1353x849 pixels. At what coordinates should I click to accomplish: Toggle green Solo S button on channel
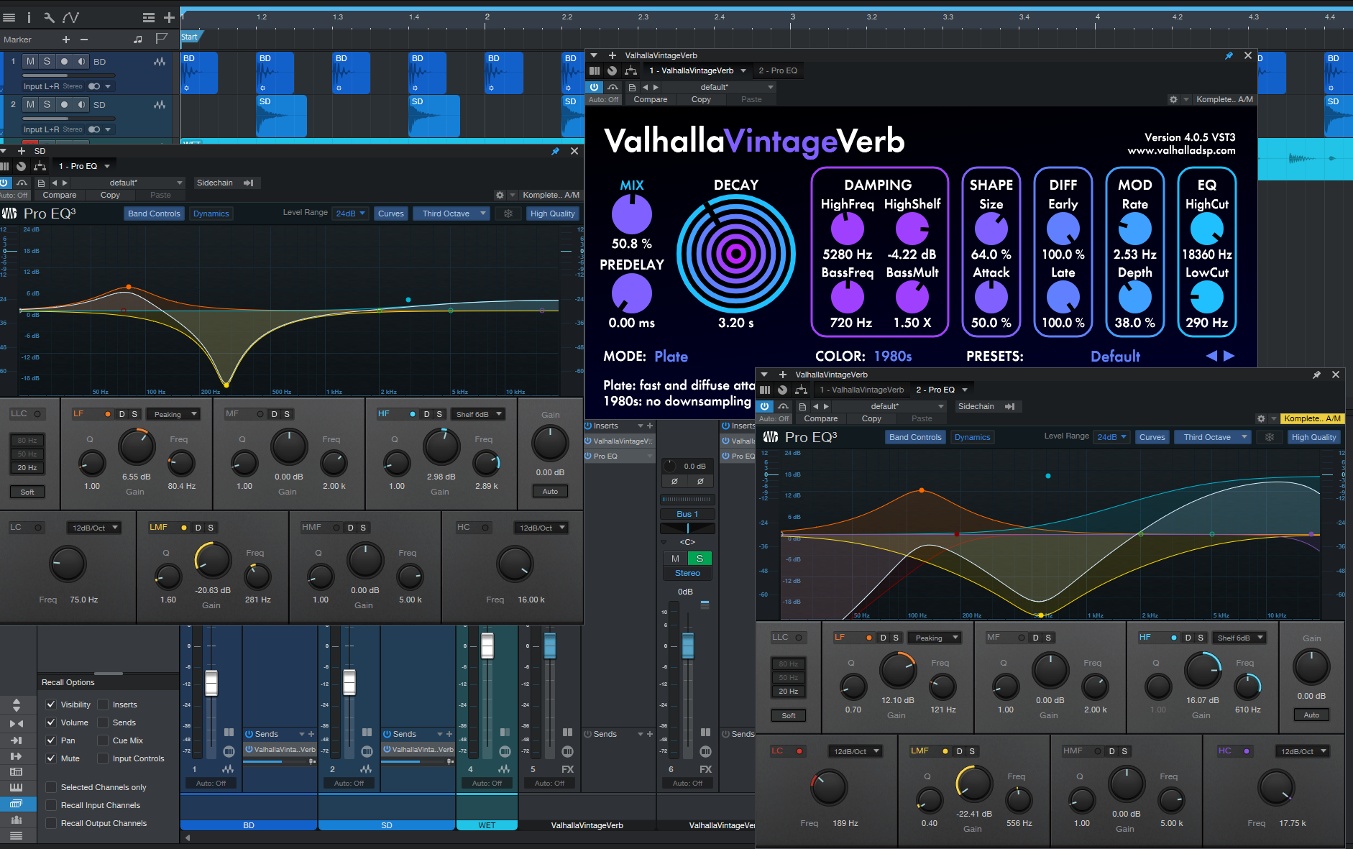[x=700, y=559]
